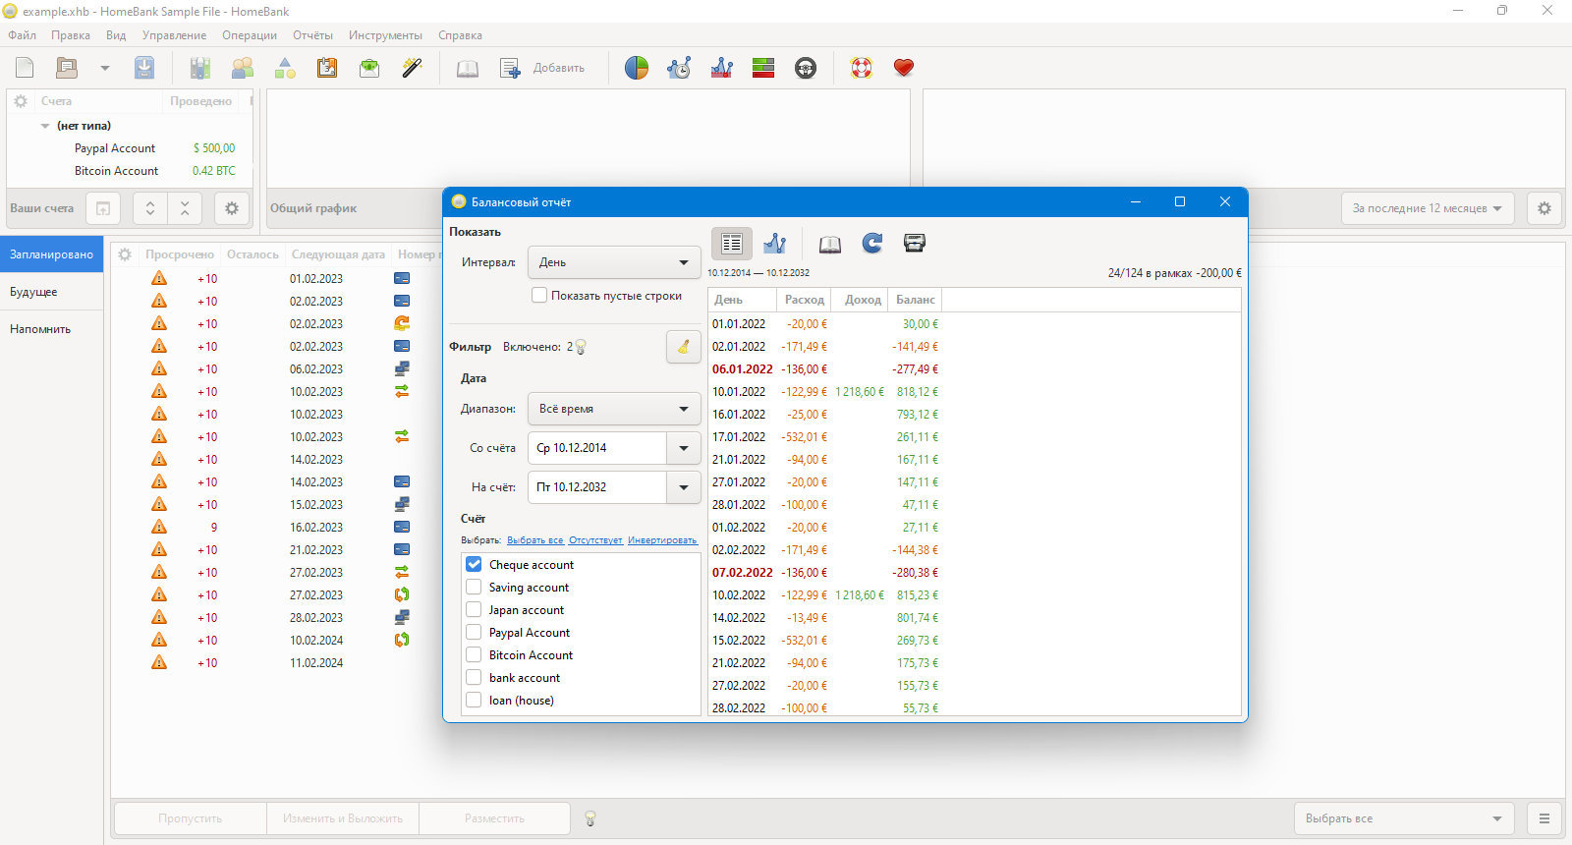Open the Отчёты menu
Screen dimensions: 1572x845
pyautogui.click(x=312, y=35)
